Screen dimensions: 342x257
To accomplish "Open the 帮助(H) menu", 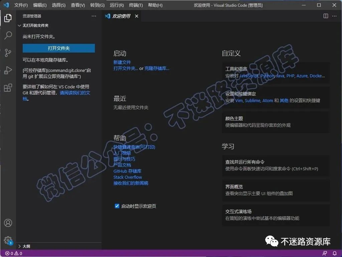I will click(155, 5).
